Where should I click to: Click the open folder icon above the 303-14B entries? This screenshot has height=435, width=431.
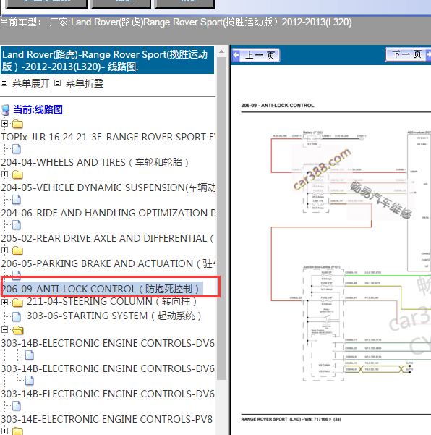pyautogui.click(x=18, y=330)
